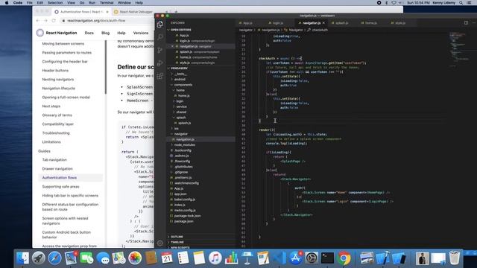
Task: Expand the Outline section
Action: (x=177, y=237)
